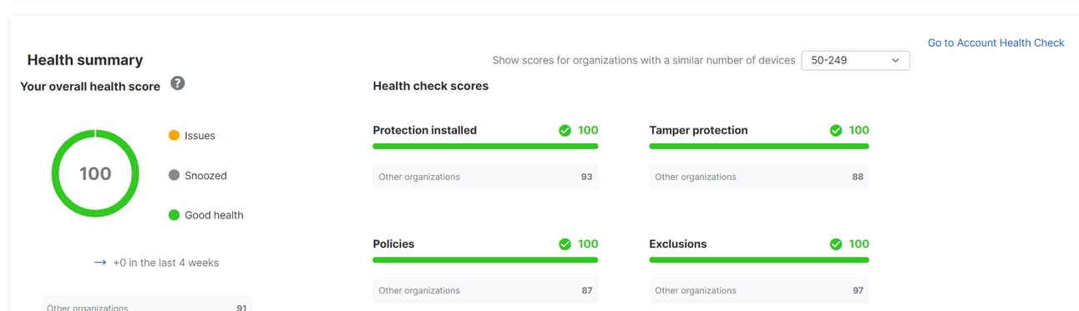Image resolution: width=1079 pixels, height=311 pixels.
Task: Click the Health summary title
Action: [x=85, y=60]
